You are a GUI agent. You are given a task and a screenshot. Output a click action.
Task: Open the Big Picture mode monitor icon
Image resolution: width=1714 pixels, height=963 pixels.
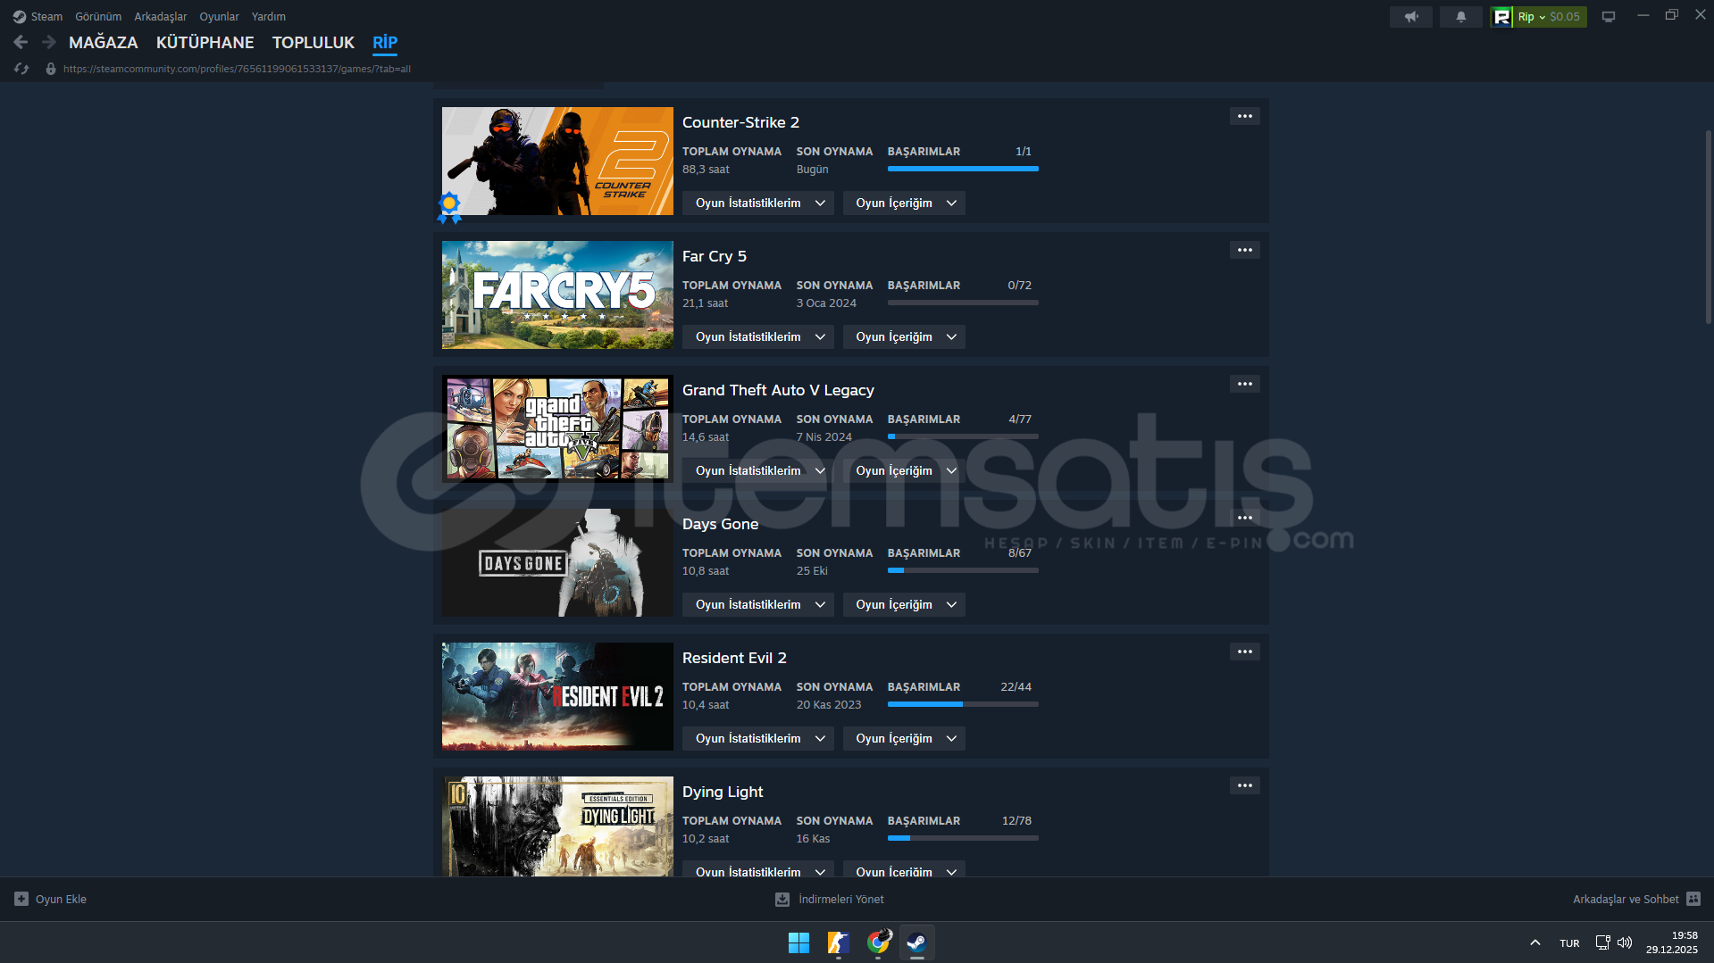tap(1608, 17)
